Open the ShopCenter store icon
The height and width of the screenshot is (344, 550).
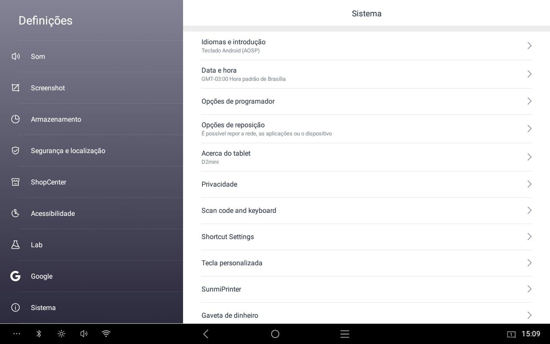tap(15, 182)
